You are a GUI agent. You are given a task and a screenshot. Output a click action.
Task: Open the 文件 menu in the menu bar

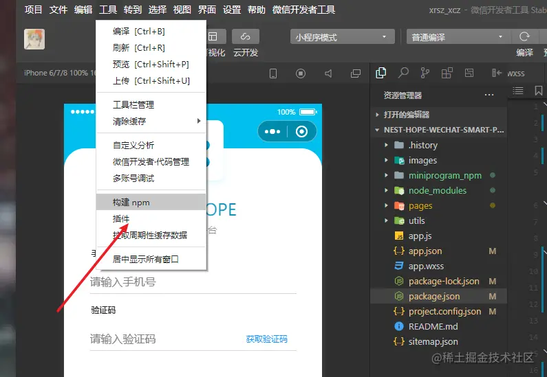pos(58,10)
